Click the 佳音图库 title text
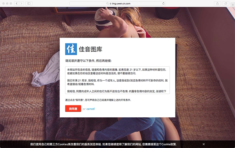 pyautogui.click(x=91, y=49)
